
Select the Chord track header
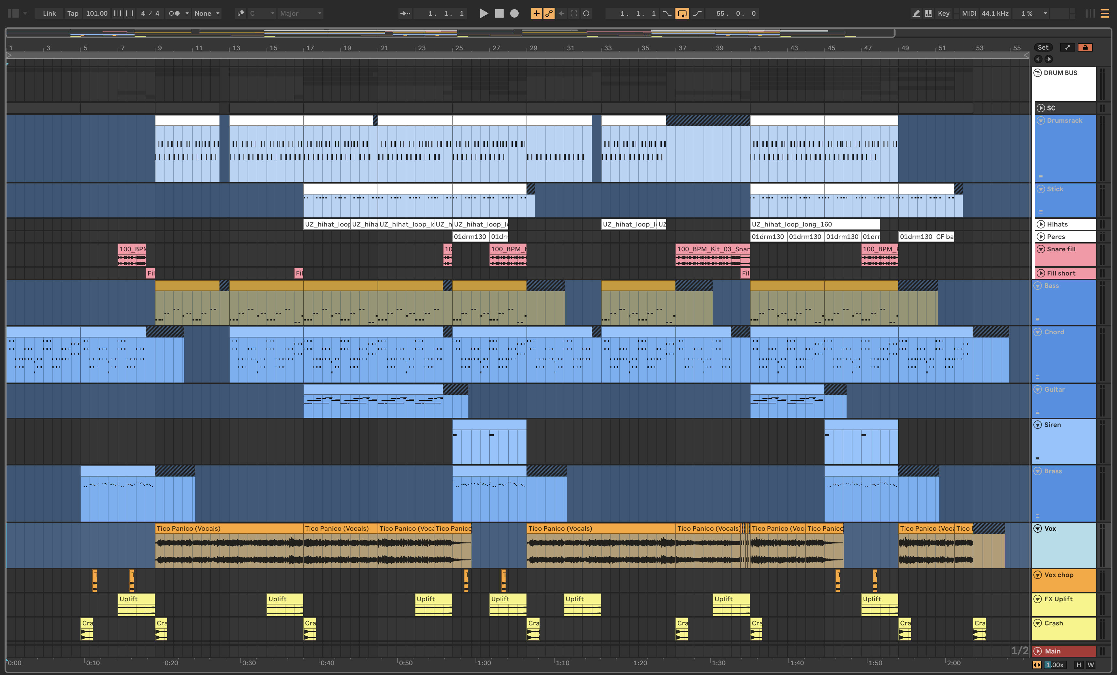click(1063, 354)
